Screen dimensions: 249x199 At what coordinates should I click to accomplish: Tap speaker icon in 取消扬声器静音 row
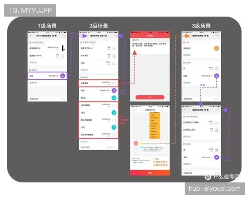point(114,135)
